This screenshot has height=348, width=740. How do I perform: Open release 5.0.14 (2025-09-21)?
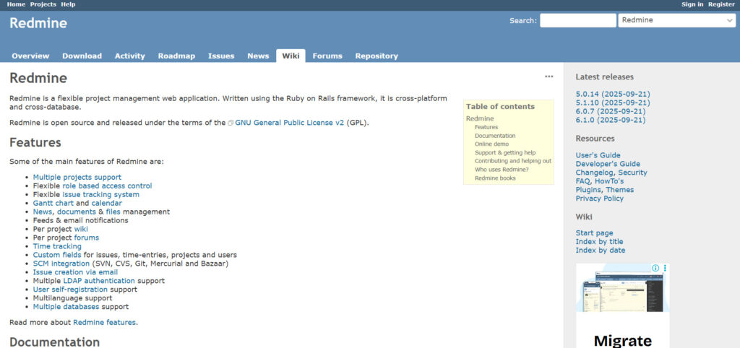tap(613, 95)
